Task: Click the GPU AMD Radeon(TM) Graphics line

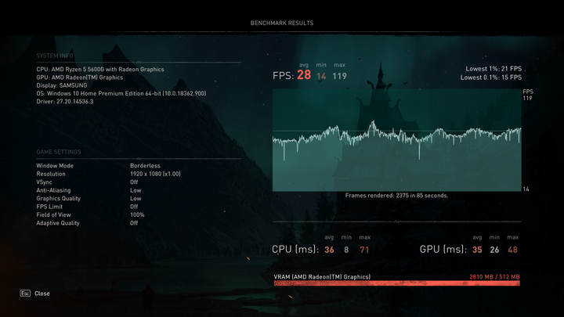Action: point(79,77)
